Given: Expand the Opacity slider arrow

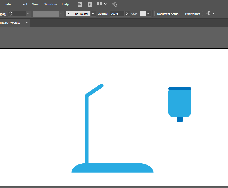Looking at the screenshot, I should 127,14.
